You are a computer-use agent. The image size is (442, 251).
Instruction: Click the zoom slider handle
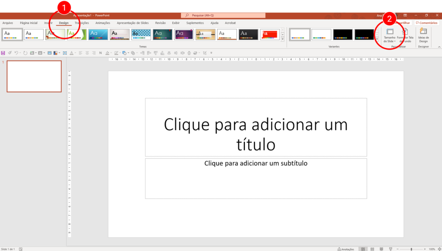click(x=411, y=249)
